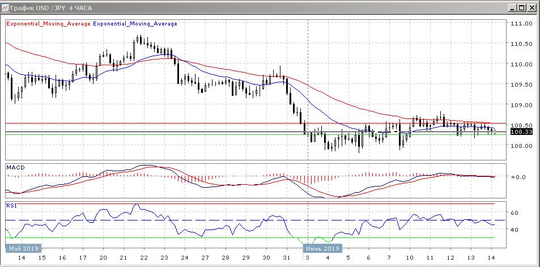Click the Май 2019 month marker
The width and height of the screenshot is (540, 267).
pyautogui.click(x=23, y=248)
